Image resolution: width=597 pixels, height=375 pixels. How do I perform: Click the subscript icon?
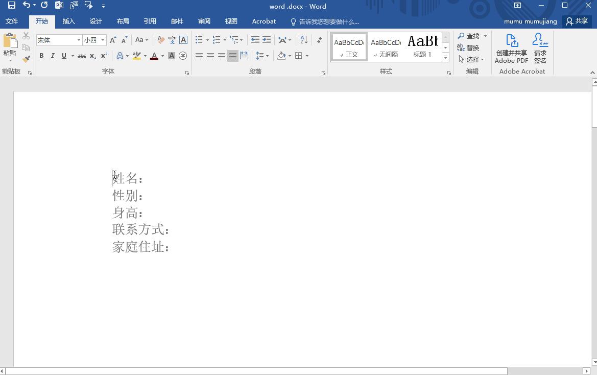tap(92, 56)
